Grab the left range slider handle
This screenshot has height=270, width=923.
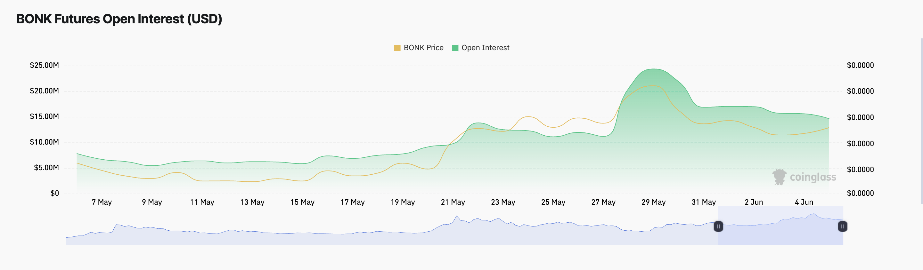[x=718, y=226]
